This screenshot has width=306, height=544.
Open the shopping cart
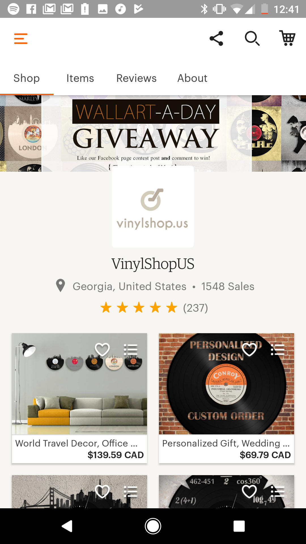click(x=287, y=38)
